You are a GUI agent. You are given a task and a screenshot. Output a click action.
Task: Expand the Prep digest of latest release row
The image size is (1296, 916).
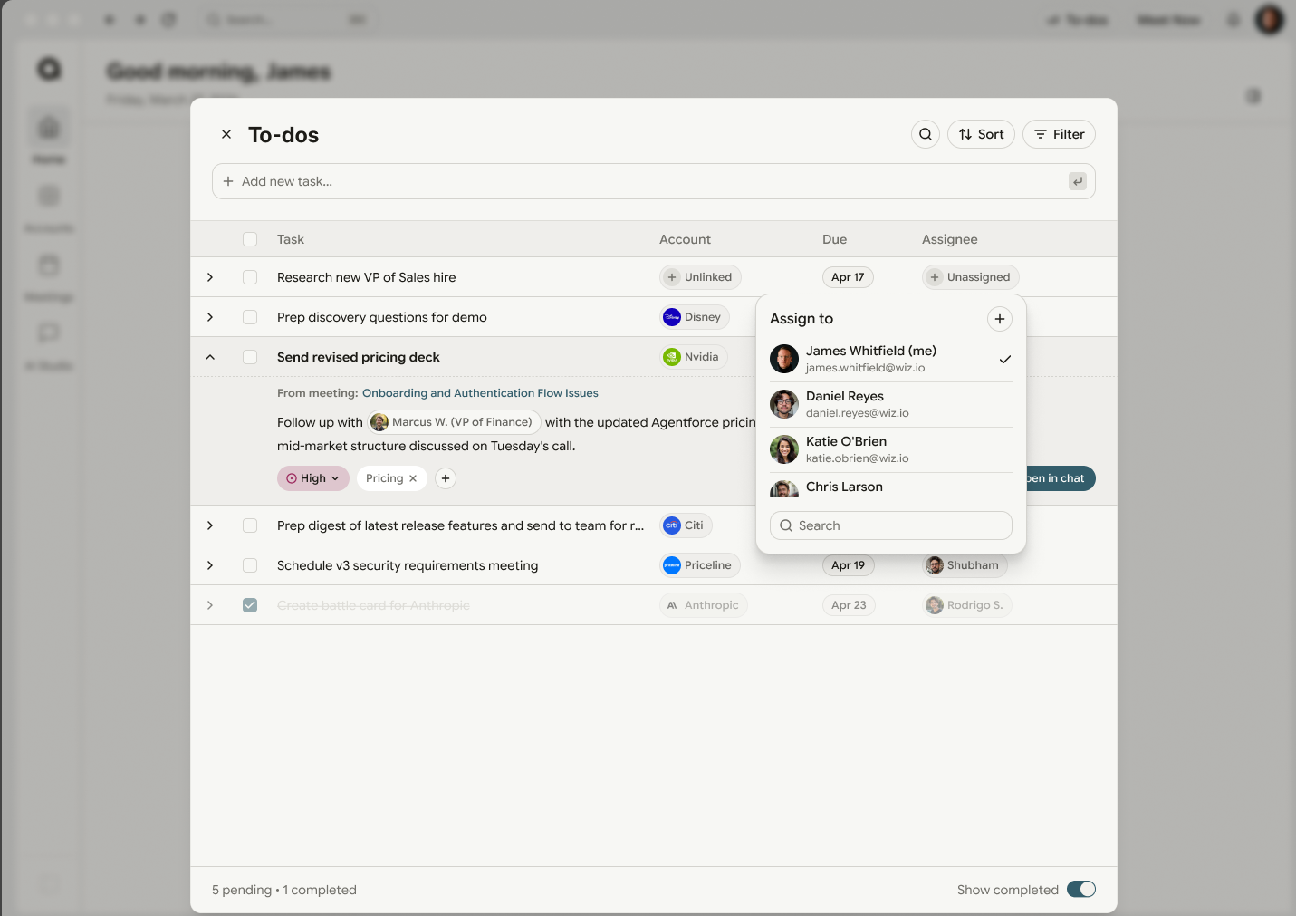210,525
